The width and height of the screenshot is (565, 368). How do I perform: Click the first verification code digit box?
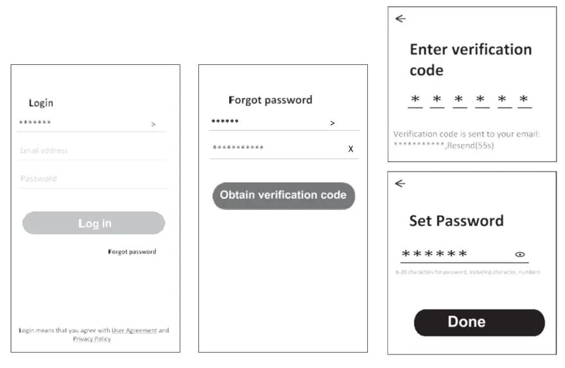[415, 100]
